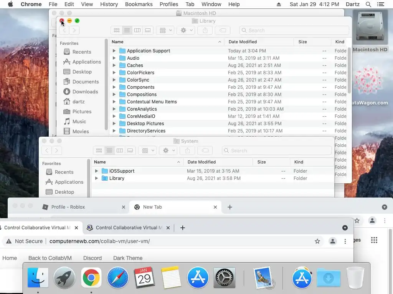Screen dimensions: 393x294
Task: Switch System window to icon view
Action: (99, 150)
